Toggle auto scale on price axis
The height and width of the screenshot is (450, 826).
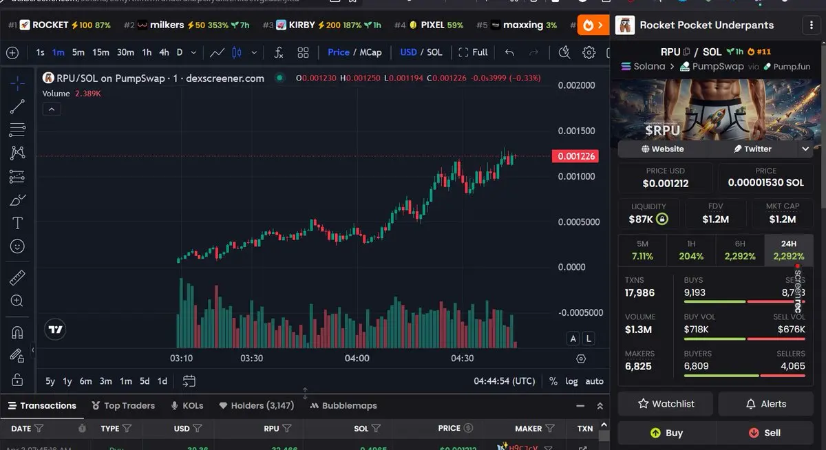[594, 381]
